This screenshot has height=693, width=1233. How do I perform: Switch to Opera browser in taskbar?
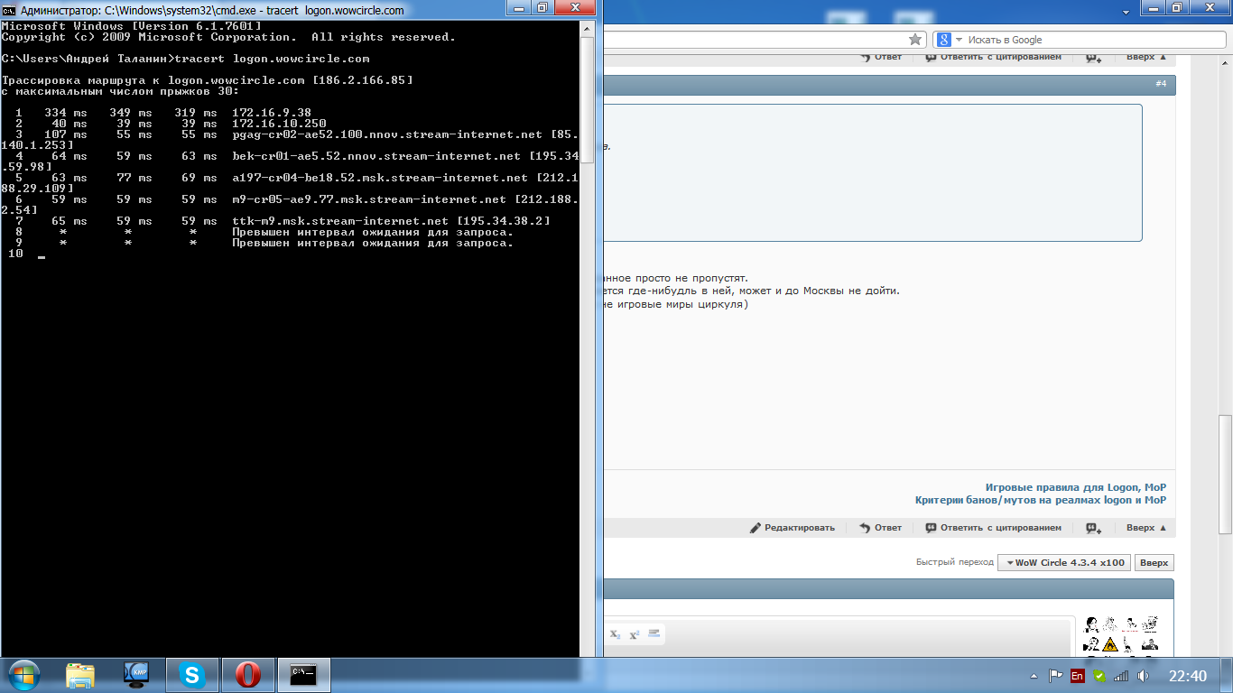[248, 674]
